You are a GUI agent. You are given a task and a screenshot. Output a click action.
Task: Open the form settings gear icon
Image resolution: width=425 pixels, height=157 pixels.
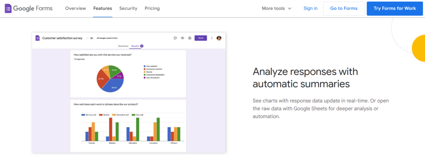190,38
